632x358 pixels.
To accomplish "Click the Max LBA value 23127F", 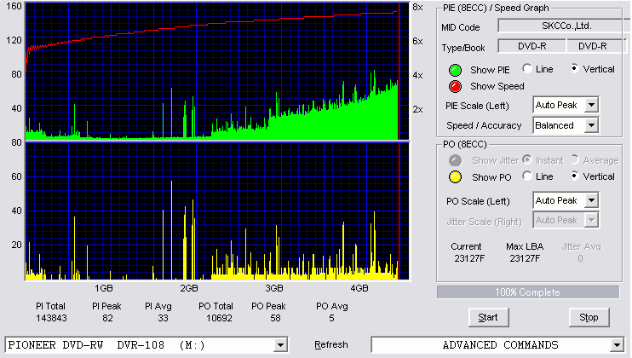I will (525, 258).
